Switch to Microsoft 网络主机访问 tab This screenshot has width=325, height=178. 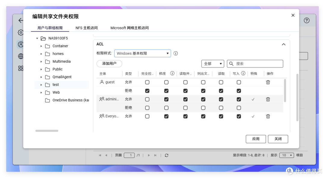[129, 28]
